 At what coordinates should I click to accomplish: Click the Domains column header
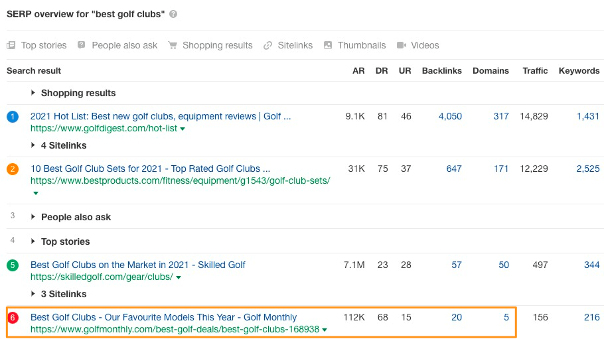click(491, 71)
